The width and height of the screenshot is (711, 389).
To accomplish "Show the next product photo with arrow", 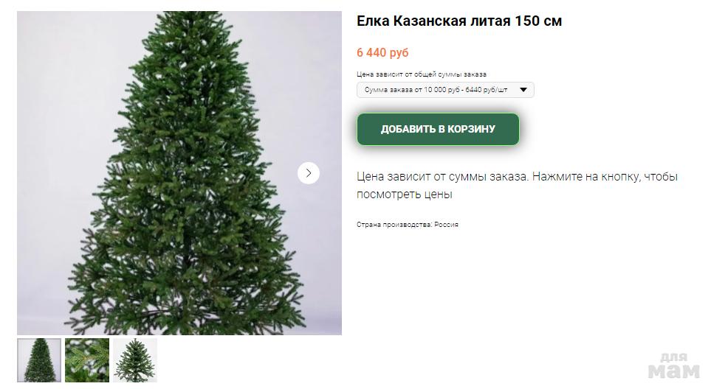I will (x=309, y=173).
